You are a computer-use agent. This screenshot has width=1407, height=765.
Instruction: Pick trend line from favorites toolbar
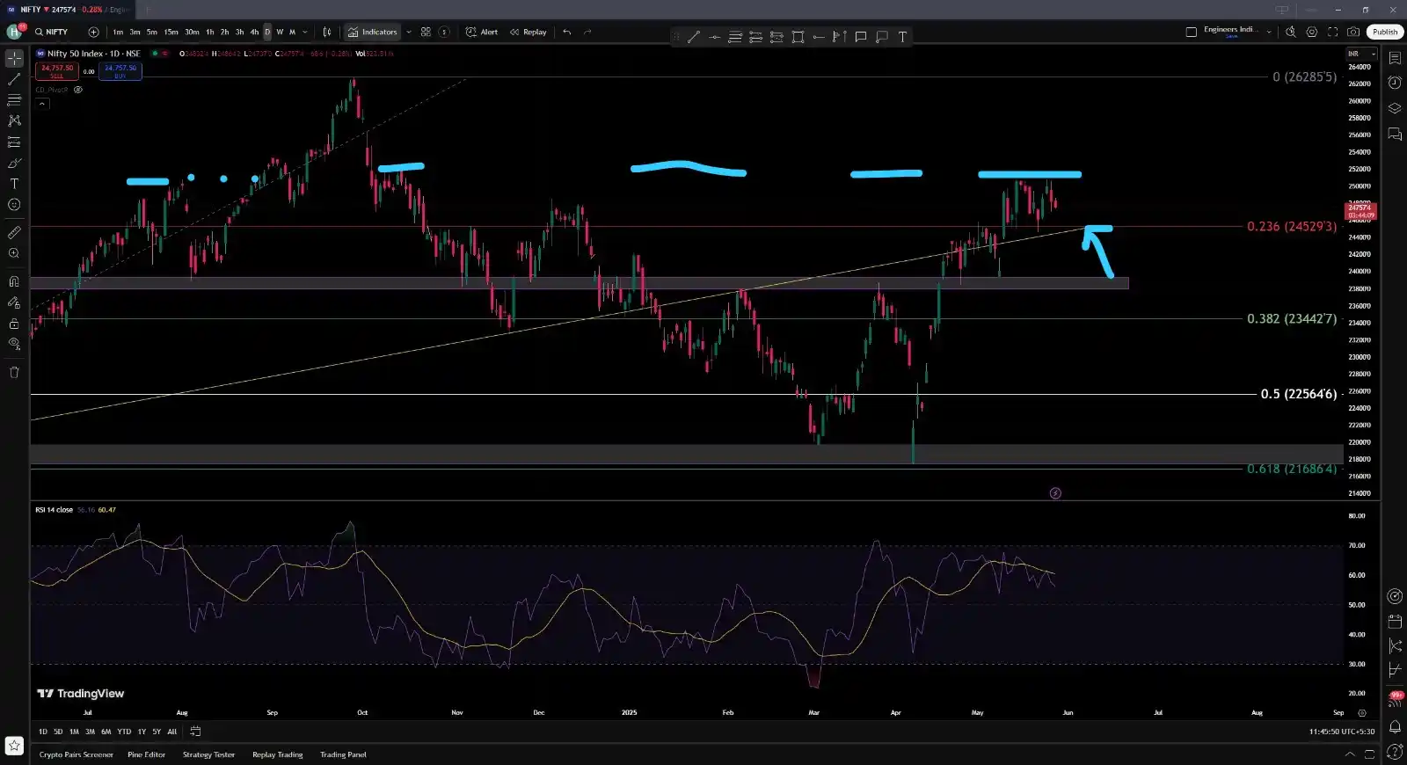693,37
